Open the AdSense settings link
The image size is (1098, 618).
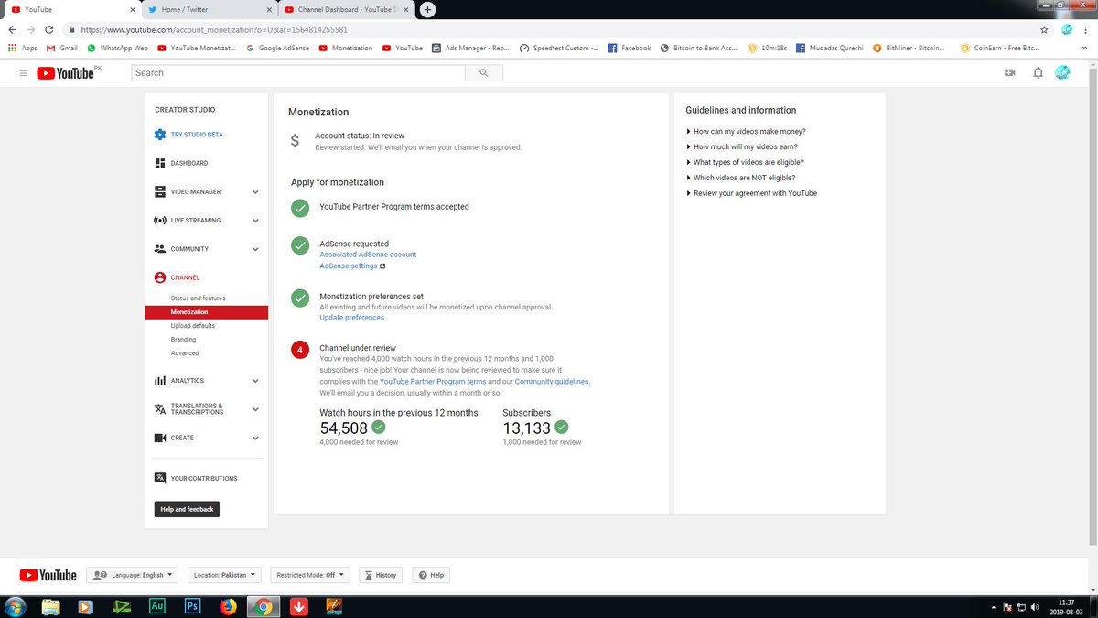(x=352, y=266)
